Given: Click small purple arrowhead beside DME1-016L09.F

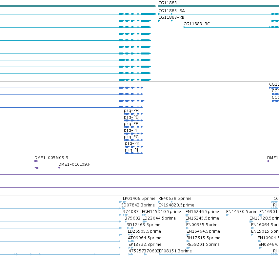Looking at the screenshot, I should 59,168.
